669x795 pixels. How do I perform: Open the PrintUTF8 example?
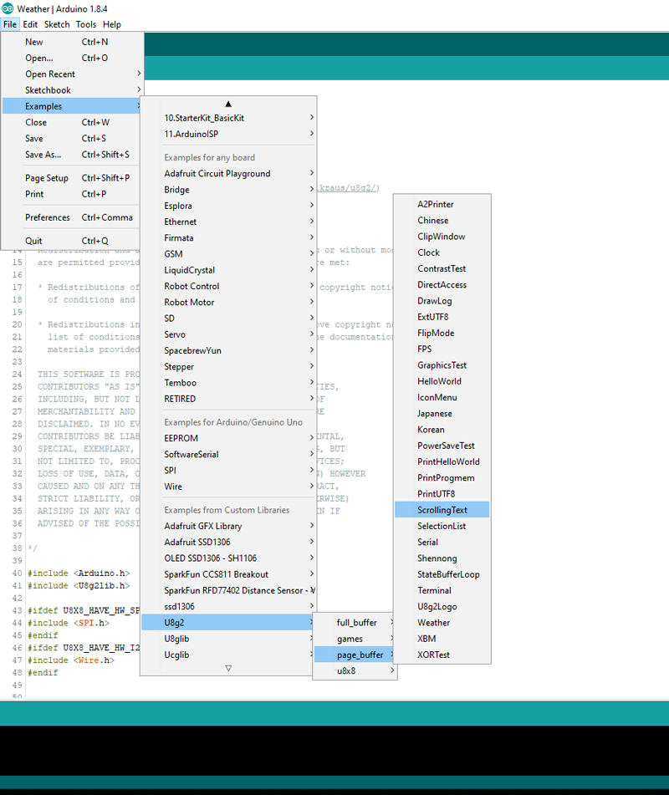pos(442,494)
